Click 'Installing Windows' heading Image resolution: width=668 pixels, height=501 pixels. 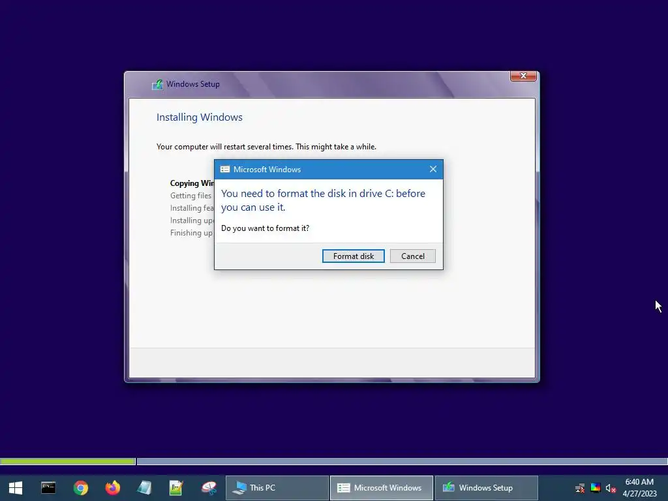200,117
